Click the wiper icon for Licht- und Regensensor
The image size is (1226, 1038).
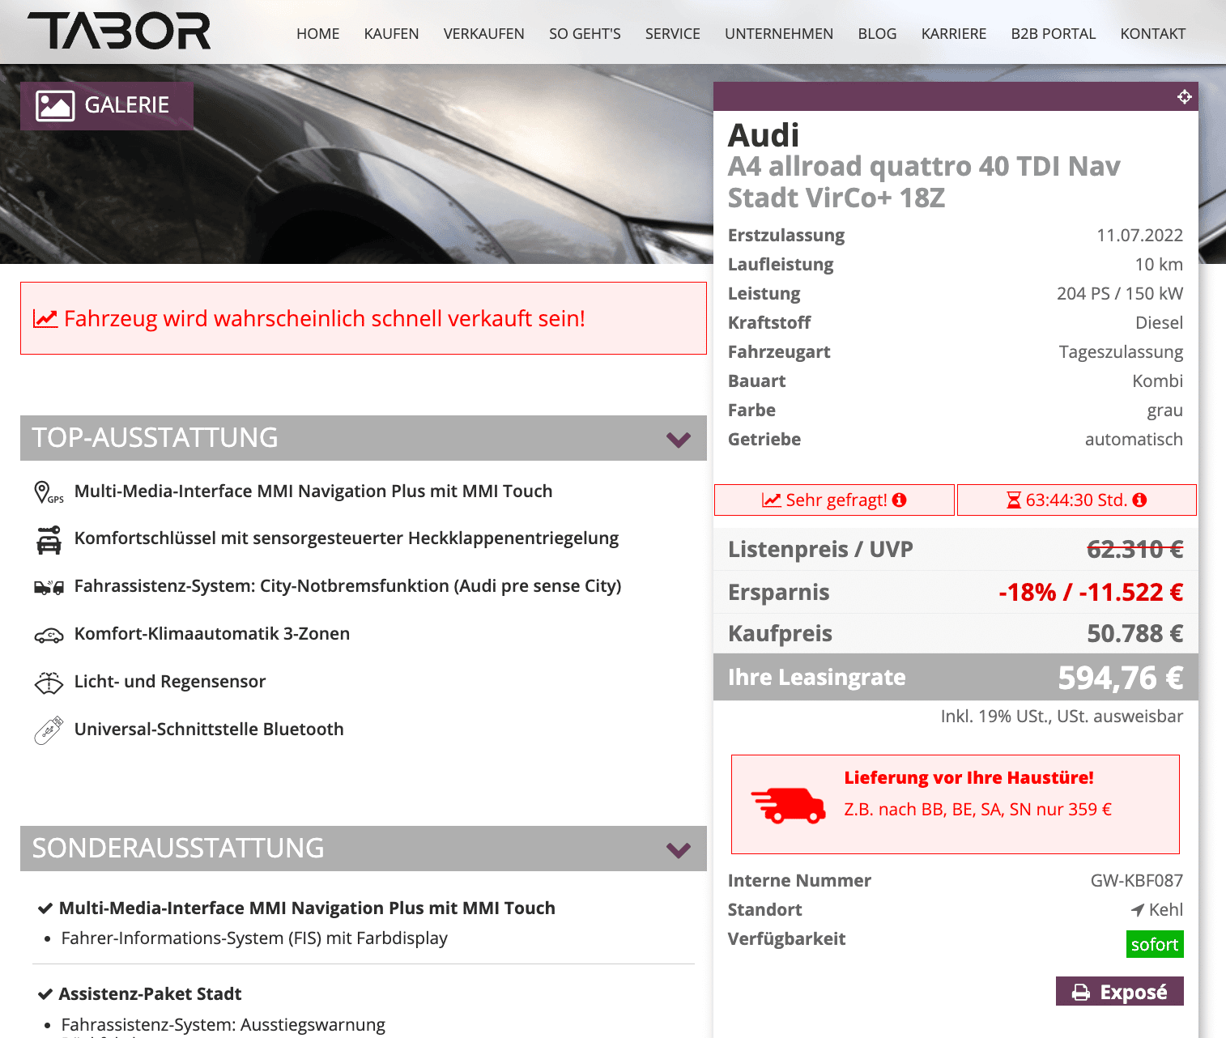point(49,683)
